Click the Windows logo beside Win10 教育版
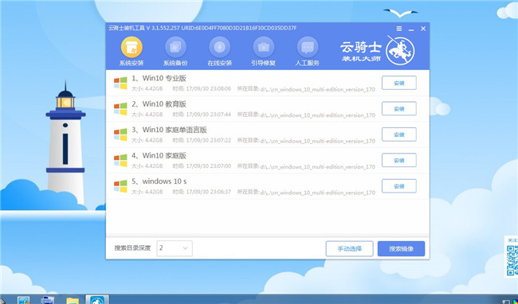This screenshot has height=304, width=518. pyautogui.click(x=120, y=109)
